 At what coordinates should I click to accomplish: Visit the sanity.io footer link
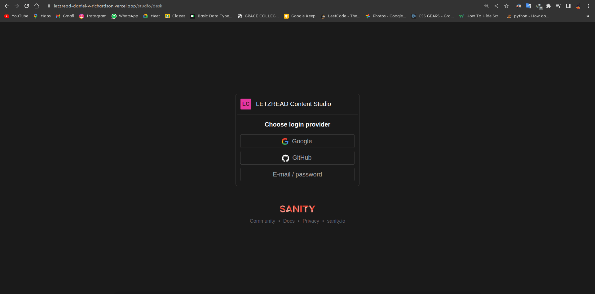[x=336, y=221]
